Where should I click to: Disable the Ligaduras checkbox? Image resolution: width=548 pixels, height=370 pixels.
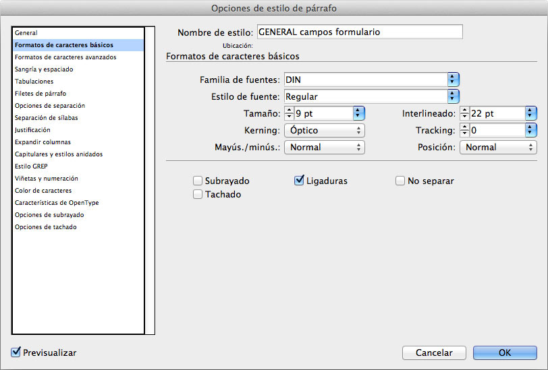click(x=299, y=180)
